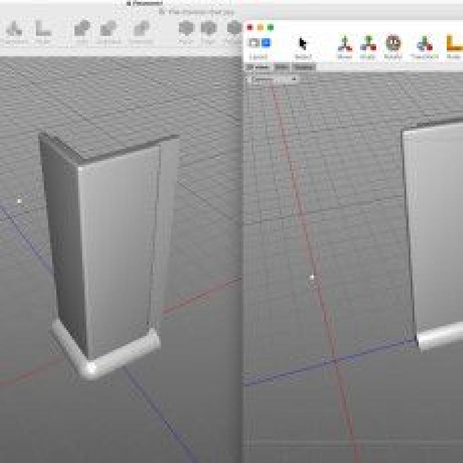Click the glowing corner point at the object's base

click(x=91, y=368)
